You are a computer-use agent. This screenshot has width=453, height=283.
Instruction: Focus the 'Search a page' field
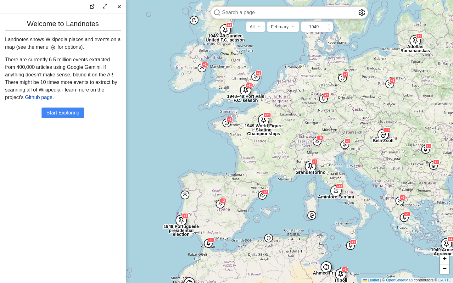tap(289, 13)
